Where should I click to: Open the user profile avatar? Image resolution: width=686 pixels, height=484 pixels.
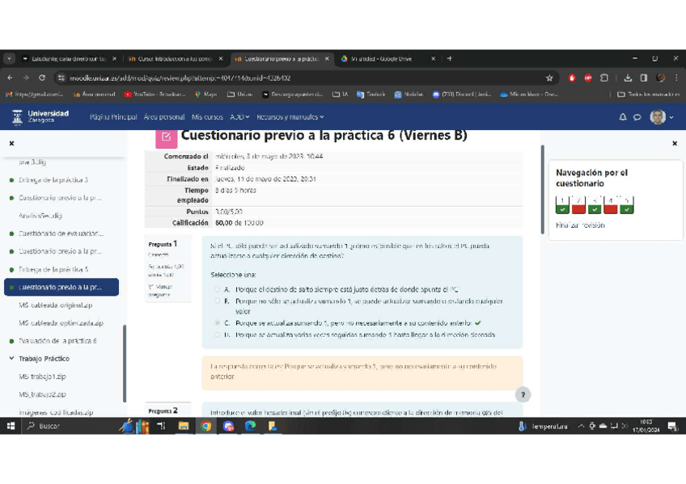click(658, 116)
